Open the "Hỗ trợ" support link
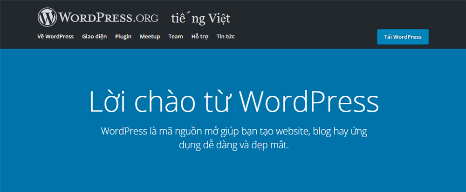The height and width of the screenshot is (192, 466). pos(199,37)
